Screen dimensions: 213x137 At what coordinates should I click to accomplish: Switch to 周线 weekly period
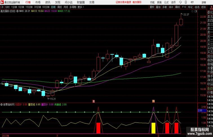(x=59, y=7)
